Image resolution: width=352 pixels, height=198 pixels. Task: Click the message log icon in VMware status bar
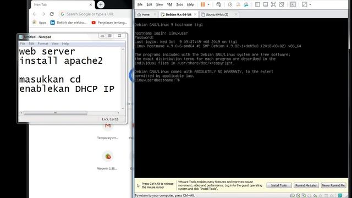pyautogui.click(x=340, y=196)
